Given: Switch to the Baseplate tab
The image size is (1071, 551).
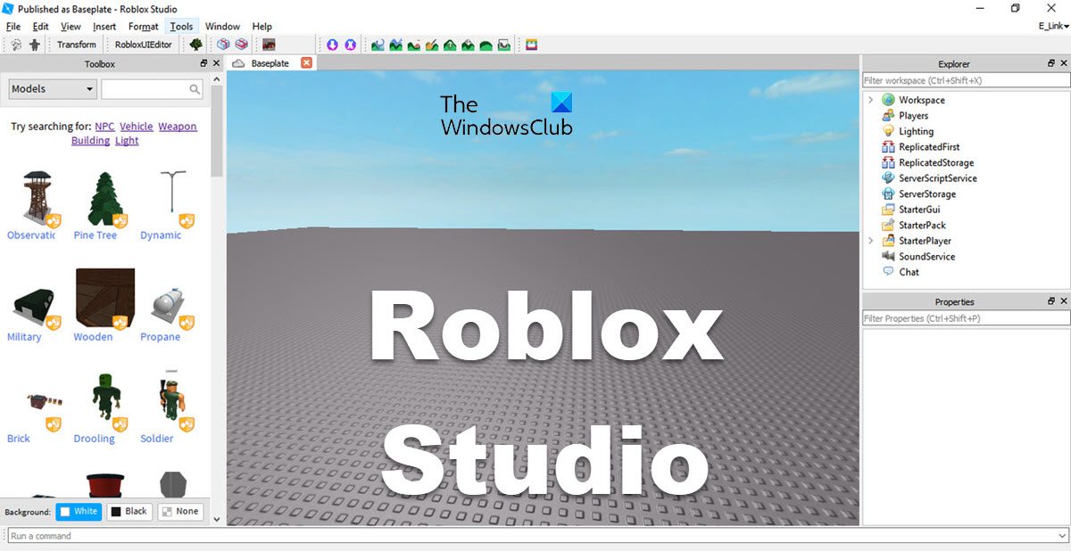Looking at the screenshot, I should [x=266, y=62].
